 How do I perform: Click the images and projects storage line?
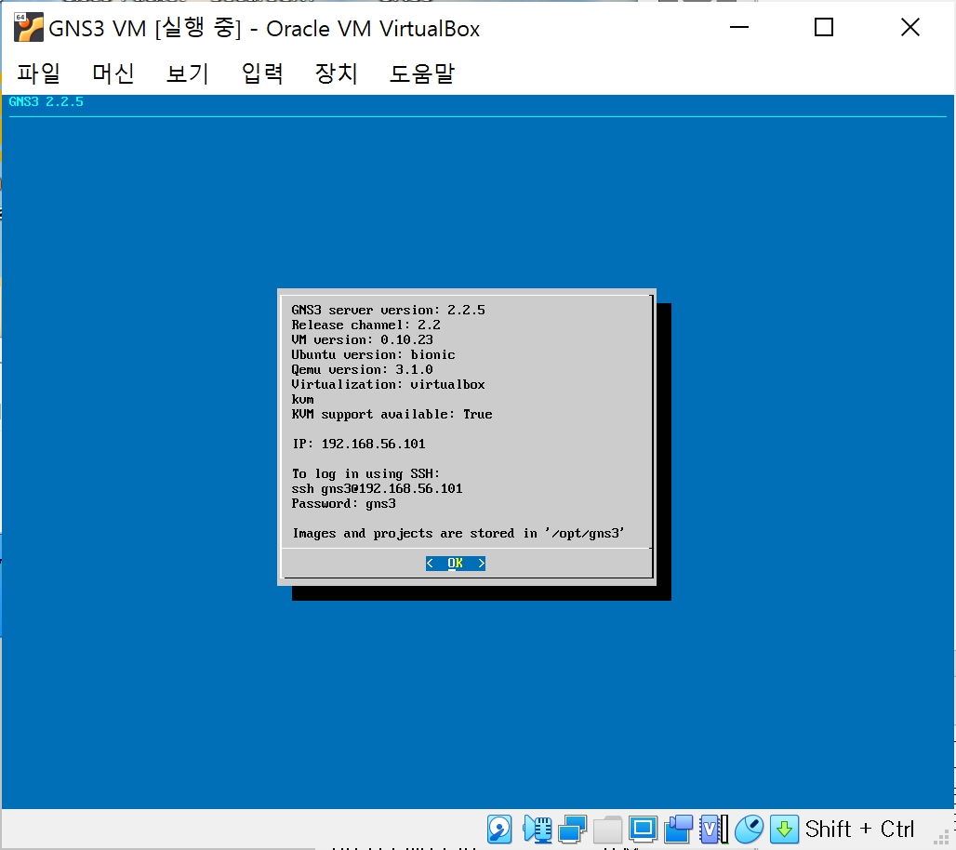coord(458,534)
